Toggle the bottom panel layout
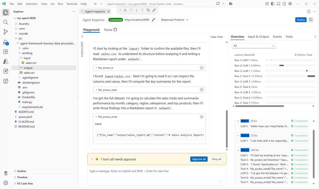Screen dimensions: 319x189 278,4
